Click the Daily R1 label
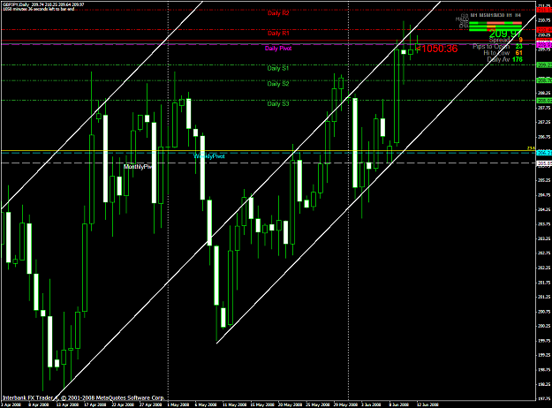This screenshot has height=408, width=552. coord(278,33)
